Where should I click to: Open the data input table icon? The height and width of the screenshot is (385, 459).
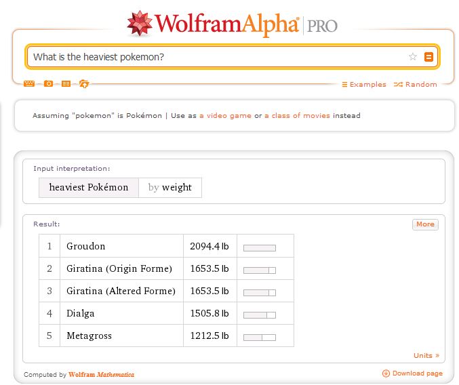tap(66, 84)
